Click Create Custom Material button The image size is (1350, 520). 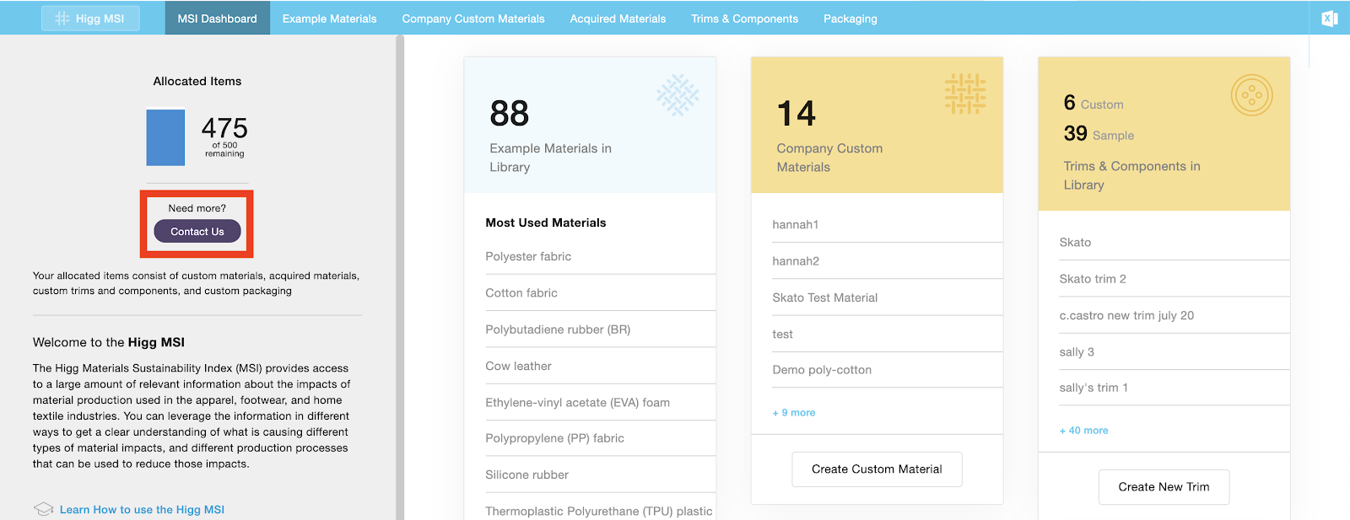(x=877, y=469)
